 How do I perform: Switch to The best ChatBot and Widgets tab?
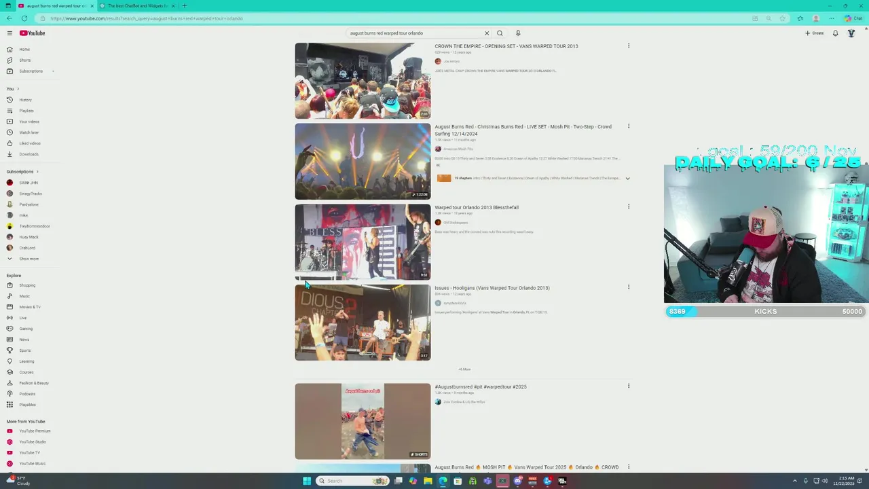pos(138,5)
